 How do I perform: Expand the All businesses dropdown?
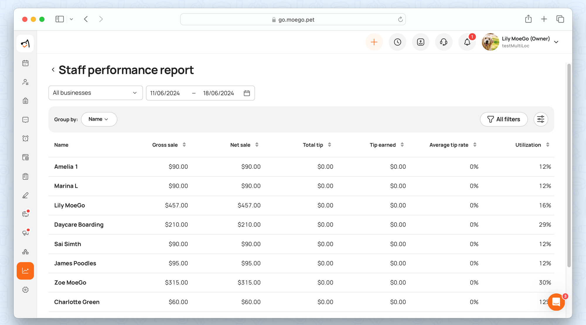tap(95, 93)
